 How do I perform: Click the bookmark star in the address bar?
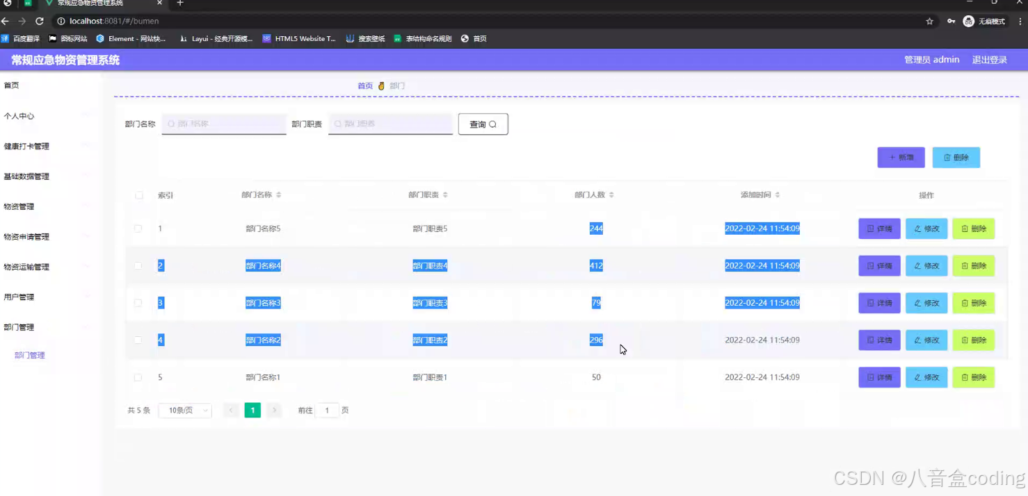930,21
